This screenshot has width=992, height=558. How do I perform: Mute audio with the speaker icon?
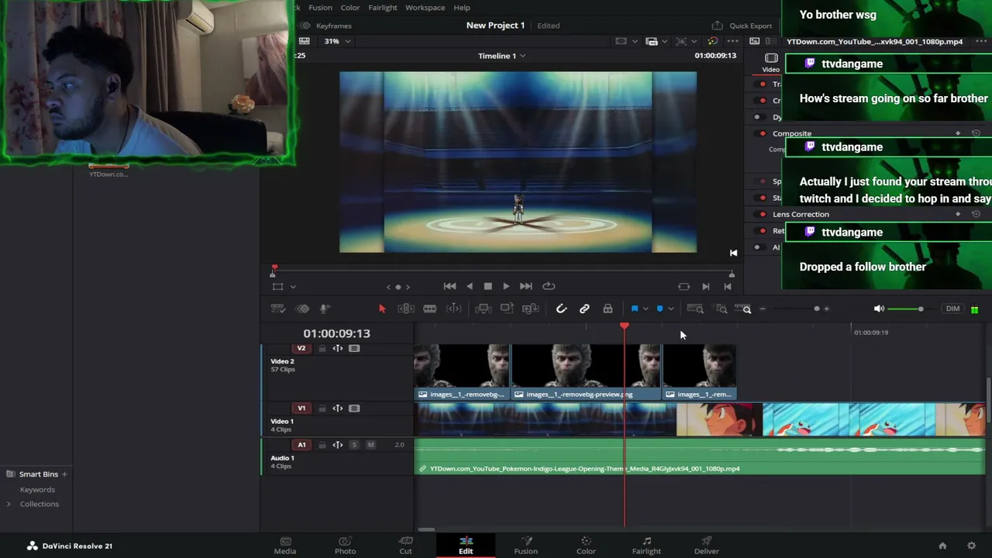click(x=879, y=308)
